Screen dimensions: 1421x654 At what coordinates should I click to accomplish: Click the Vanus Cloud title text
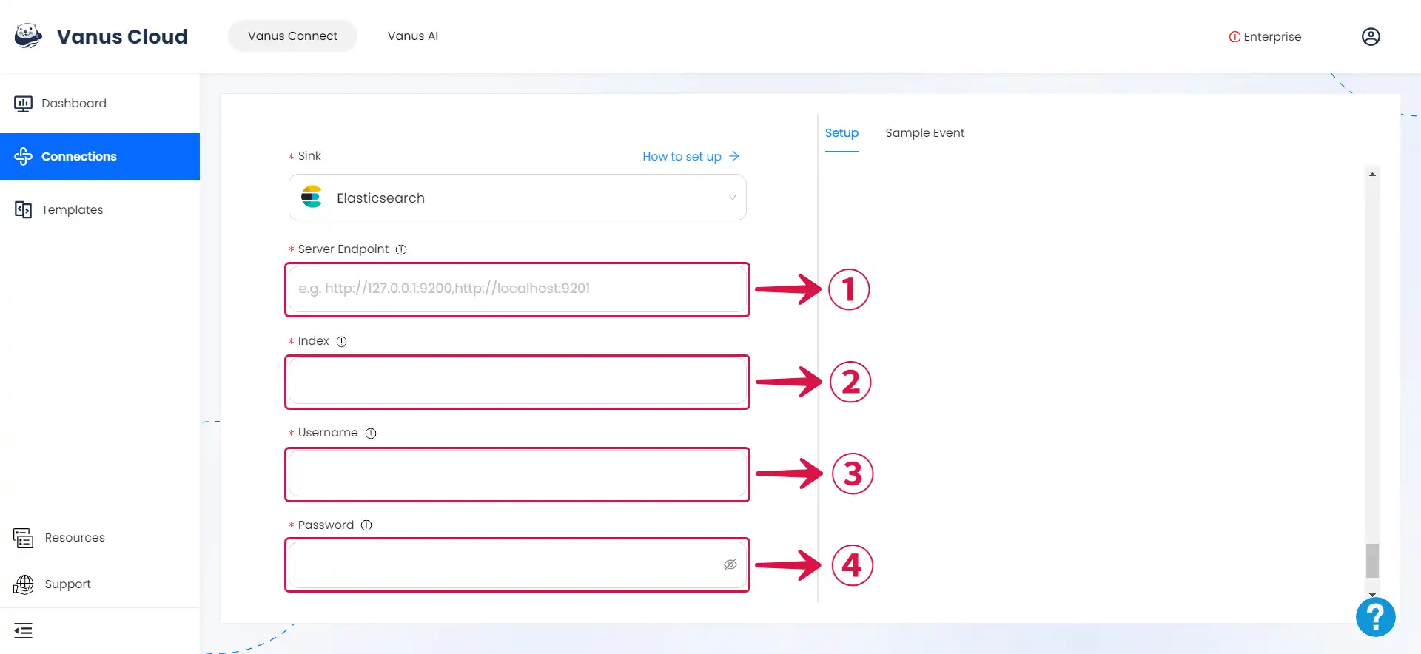(x=122, y=36)
